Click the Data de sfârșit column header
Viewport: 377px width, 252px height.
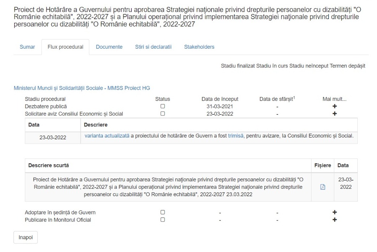point(277,99)
